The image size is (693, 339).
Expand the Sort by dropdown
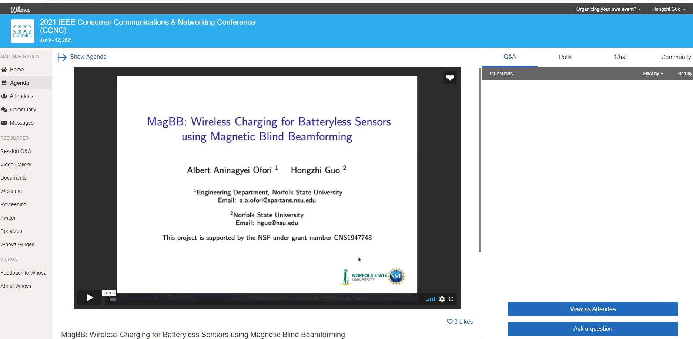click(684, 74)
